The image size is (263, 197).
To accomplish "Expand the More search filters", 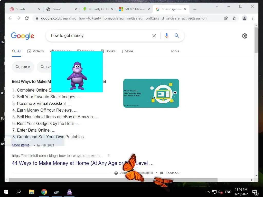I will (127, 51).
